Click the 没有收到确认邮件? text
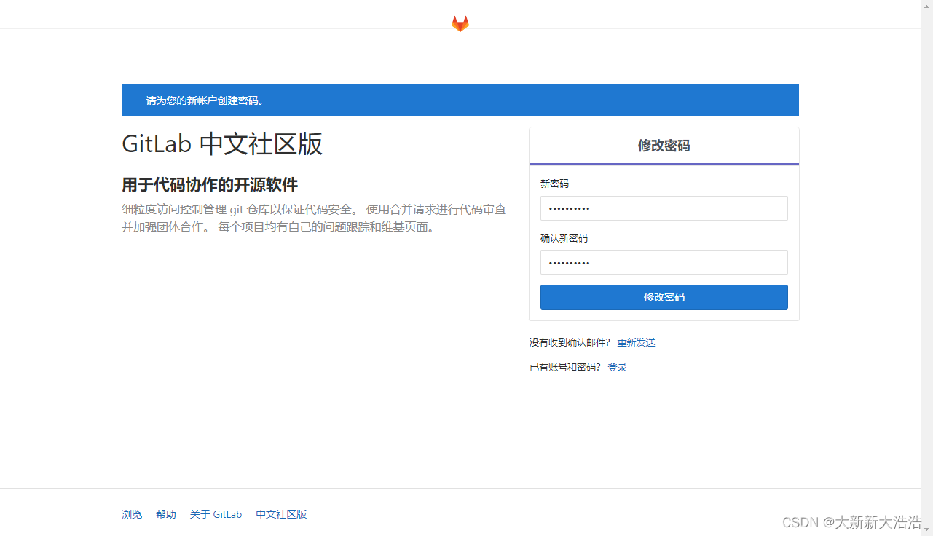Screen dimensions: 933x536 (570, 342)
